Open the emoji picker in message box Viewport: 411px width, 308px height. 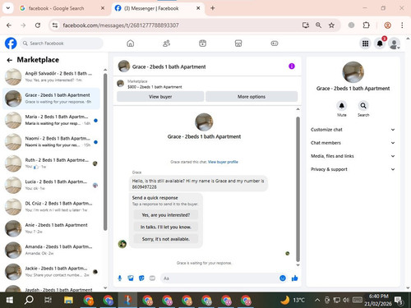point(283,278)
